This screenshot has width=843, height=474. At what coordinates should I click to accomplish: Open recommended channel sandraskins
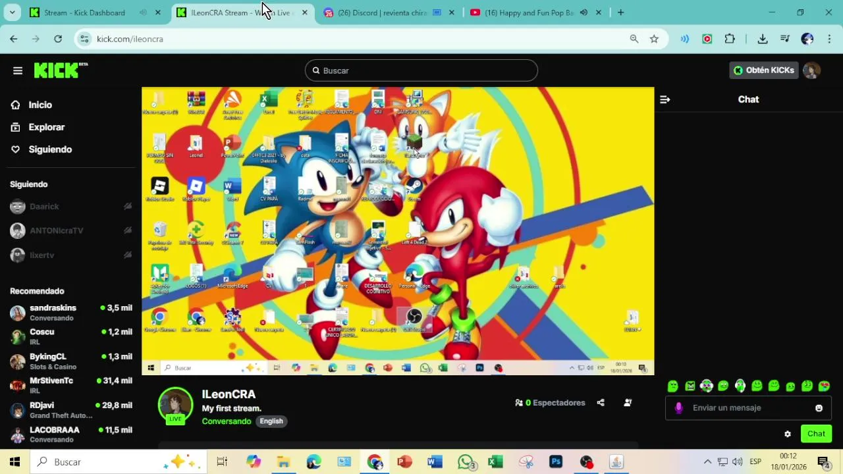click(71, 313)
